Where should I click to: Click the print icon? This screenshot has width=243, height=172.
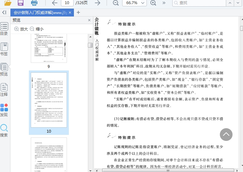[34, 3]
